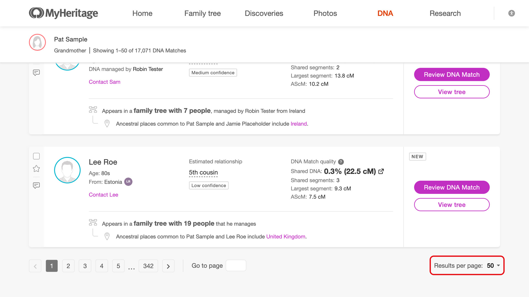Open the Research menu
529x297 pixels.
point(445,13)
